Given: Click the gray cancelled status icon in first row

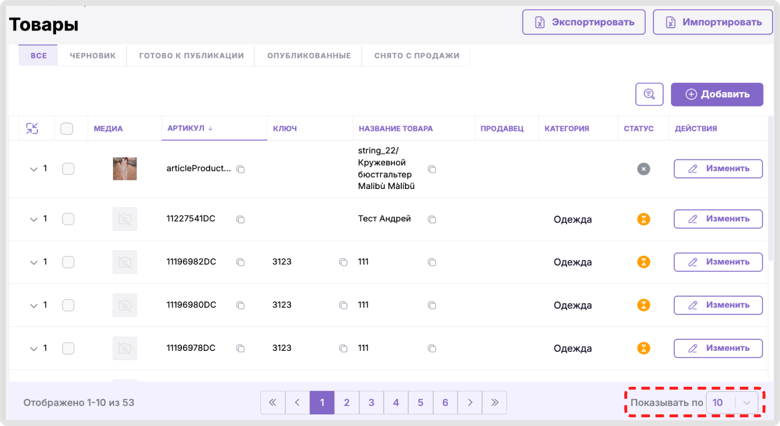Looking at the screenshot, I should click(644, 169).
